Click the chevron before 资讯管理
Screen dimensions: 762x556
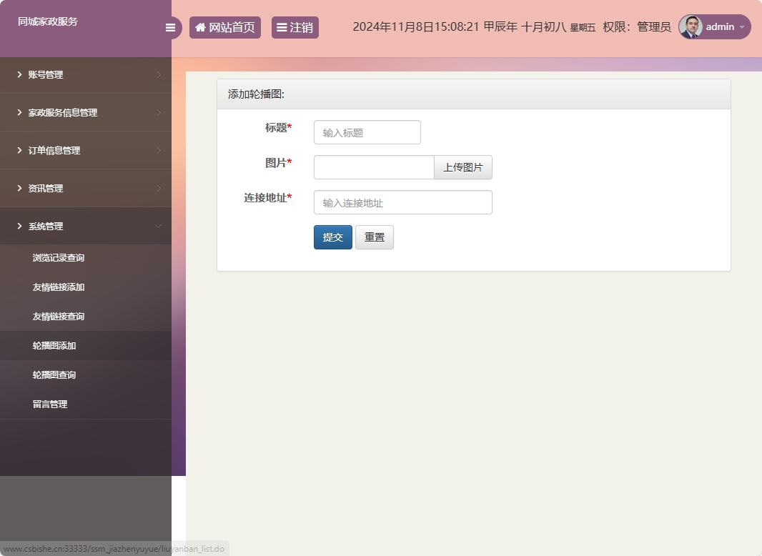tap(19, 188)
